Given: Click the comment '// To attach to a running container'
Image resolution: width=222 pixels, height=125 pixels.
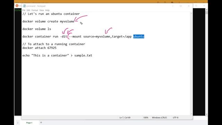Looking at the screenshot, I should coord(54,44).
